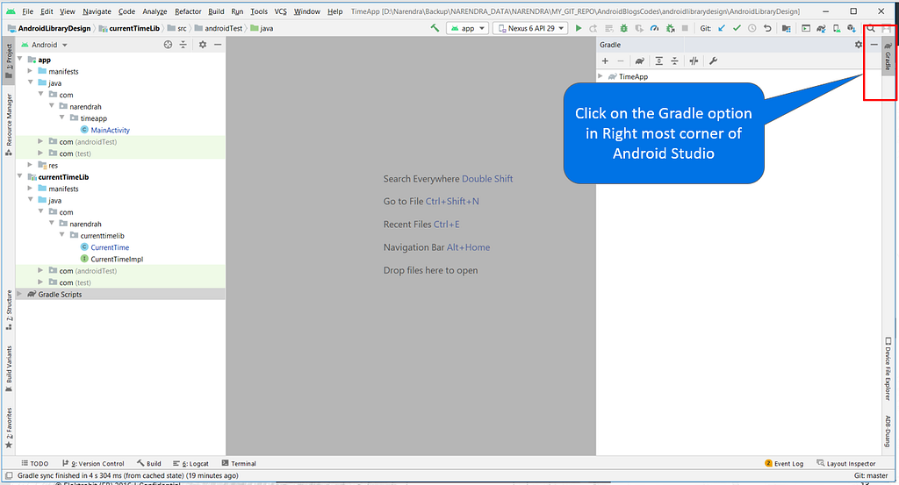This screenshot has height=485, width=899.
Task: Open the VCS menu
Action: [280, 11]
